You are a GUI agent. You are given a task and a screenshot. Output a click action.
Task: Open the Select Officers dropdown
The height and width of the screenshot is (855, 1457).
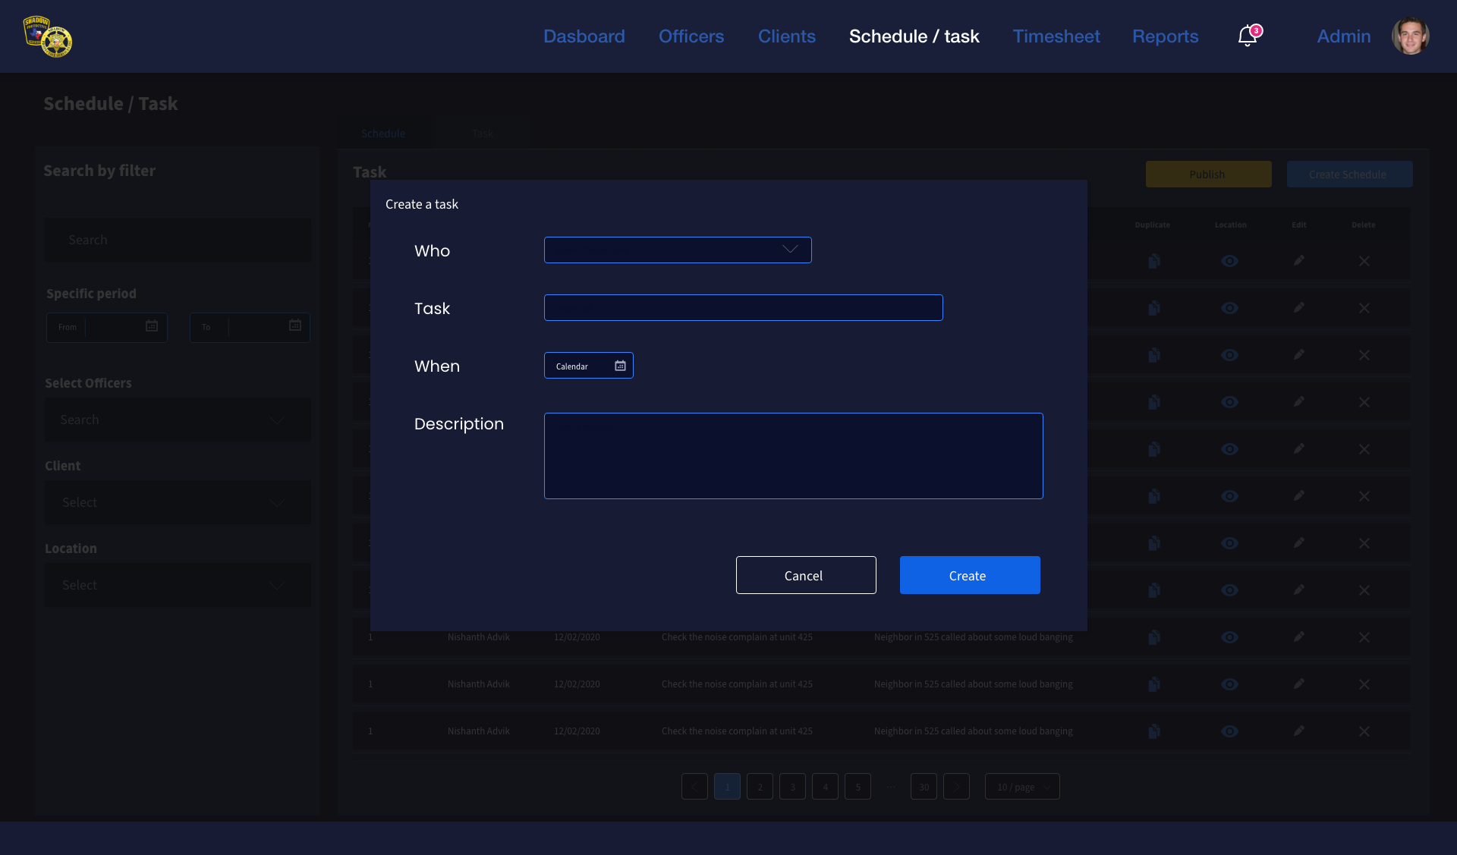[178, 420]
